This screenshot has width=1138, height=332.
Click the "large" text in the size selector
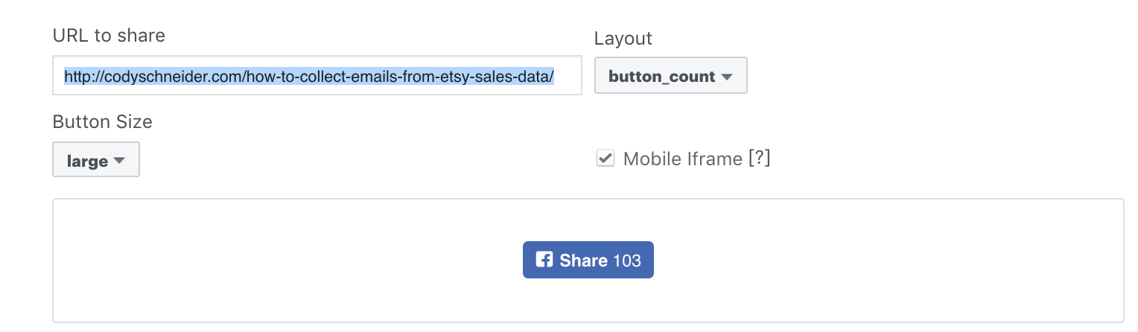coord(87,161)
